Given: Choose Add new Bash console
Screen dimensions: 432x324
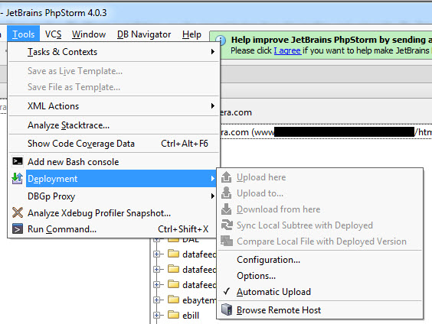Looking at the screenshot, I should coord(114,161).
